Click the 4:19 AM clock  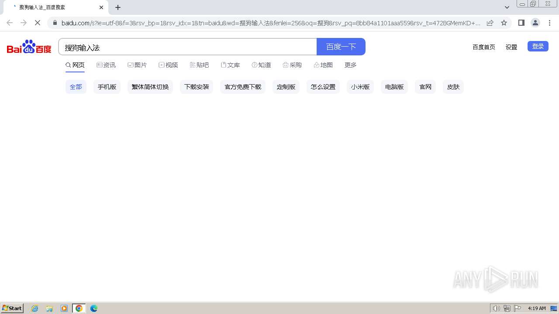click(x=537, y=308)
